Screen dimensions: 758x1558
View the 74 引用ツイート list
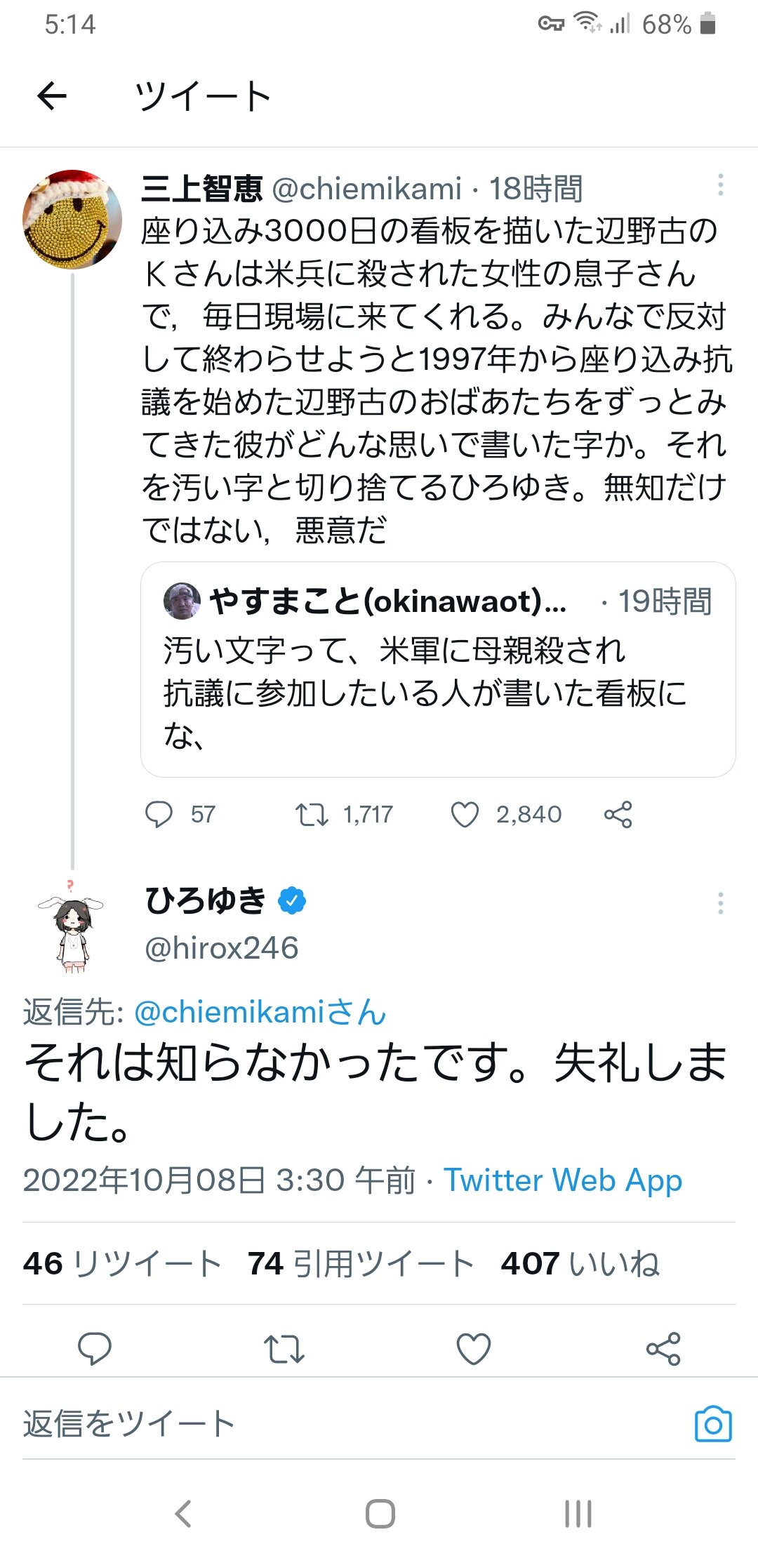point(361,1264)
